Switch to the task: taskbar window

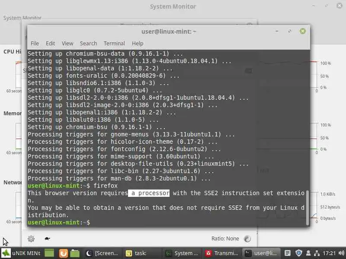(142, 253)
